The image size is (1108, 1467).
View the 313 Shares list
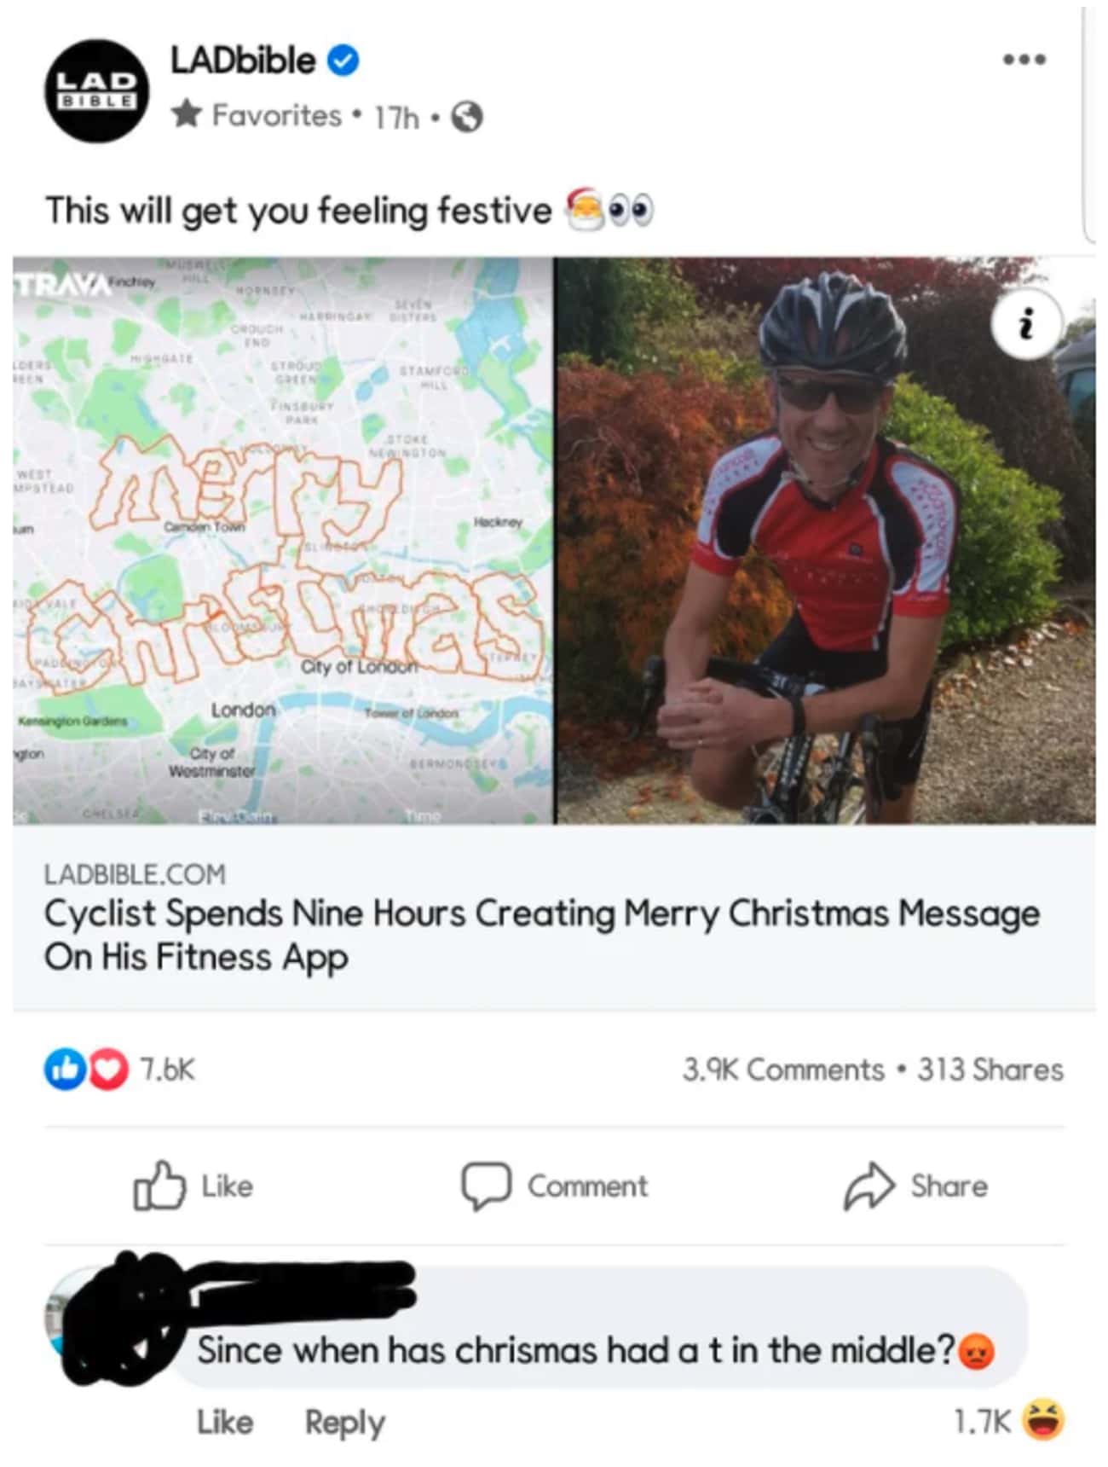tap(990, 1070)
